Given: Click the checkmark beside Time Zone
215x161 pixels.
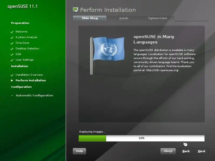Looking at the screenshot, I should pyautogui.click(x=12, y=43).
